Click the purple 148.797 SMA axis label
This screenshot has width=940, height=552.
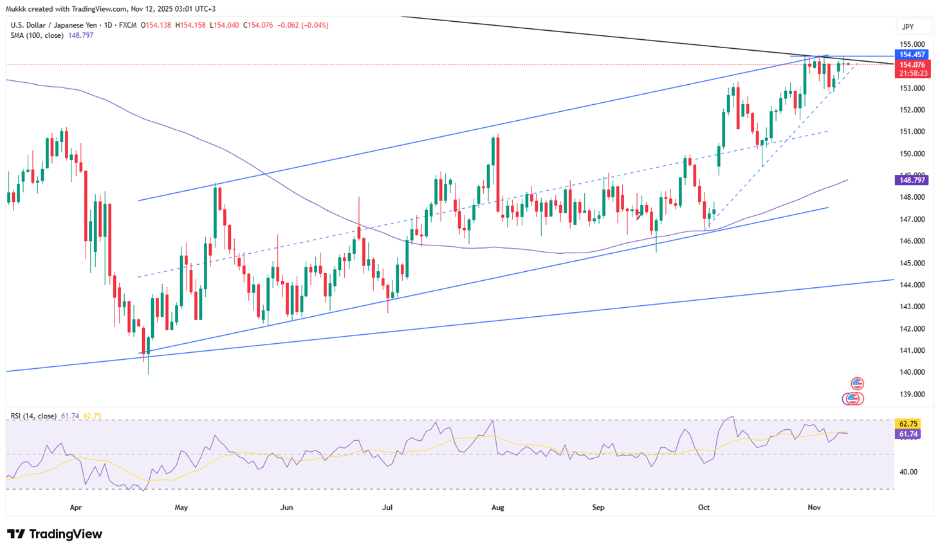[912, 181]
